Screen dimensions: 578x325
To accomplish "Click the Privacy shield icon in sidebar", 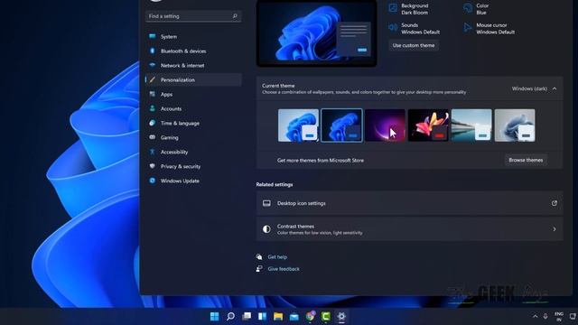I will click(153, 166).
